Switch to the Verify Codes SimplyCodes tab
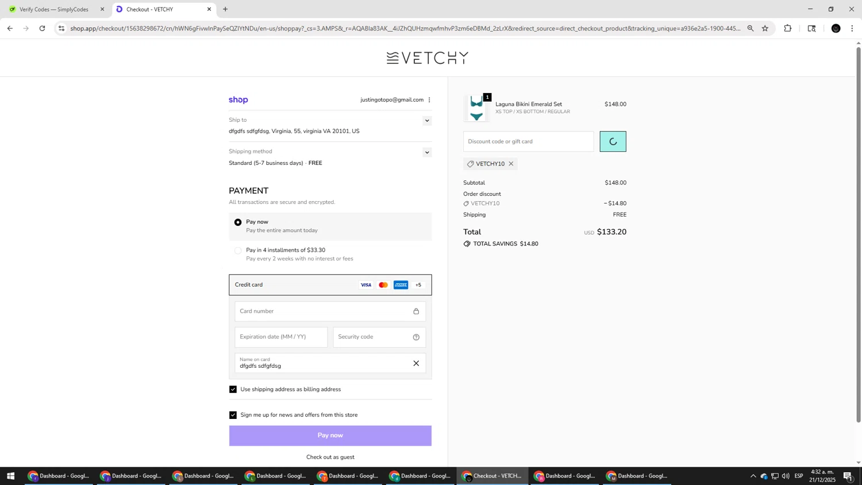This screenshot has width=862, height=485. click(x=54, y=9)
